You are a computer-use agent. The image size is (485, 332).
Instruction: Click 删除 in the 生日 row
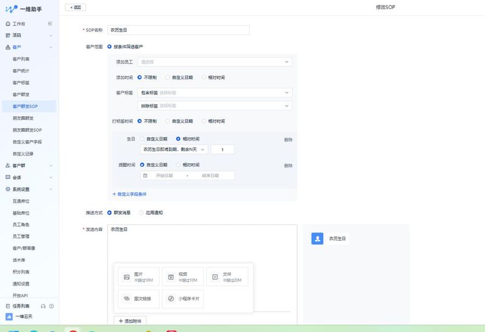288,140
